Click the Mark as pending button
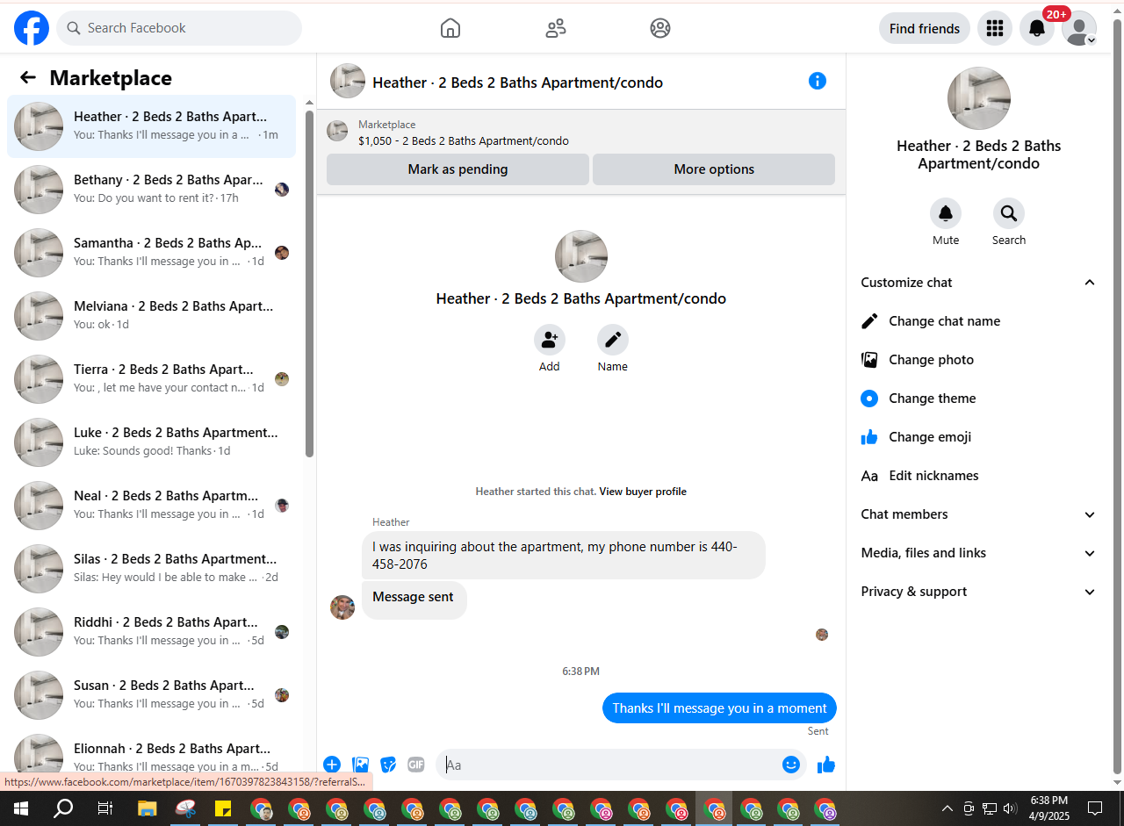Viewport: 1124px width, 826px height. tap(458, 169)
